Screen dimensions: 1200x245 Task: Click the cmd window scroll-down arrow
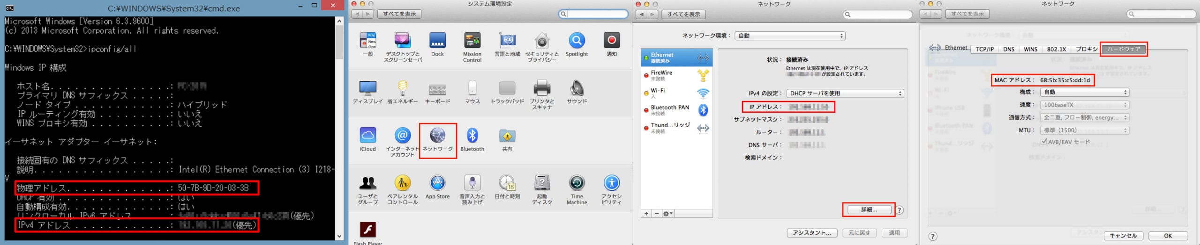pyautogui.click(x=339, y=236)
